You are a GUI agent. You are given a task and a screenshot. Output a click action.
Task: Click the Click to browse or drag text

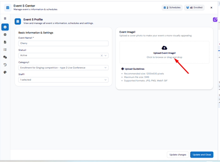165,57
